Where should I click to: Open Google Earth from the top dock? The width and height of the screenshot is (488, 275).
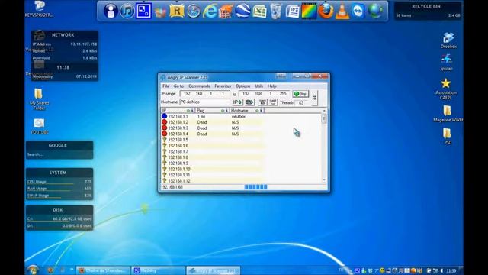[x=242, y=11]
